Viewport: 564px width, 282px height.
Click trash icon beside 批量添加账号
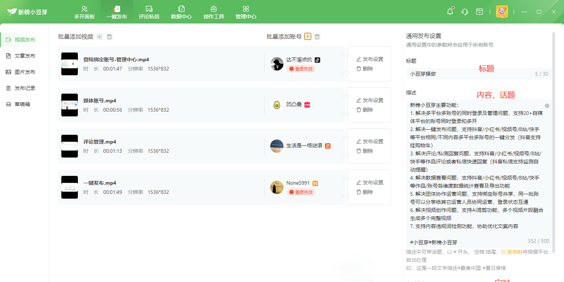point(317,37)
